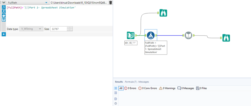The image size is (251, 106).
Task: Click the Size field showing 32767
Action: tap(59, 29)
